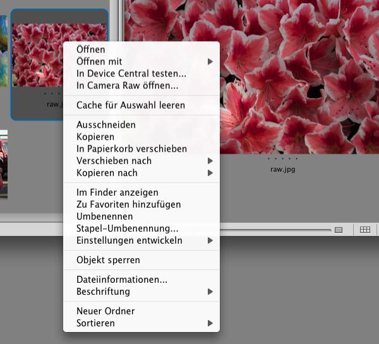The width and height of the screenshot is (379, 344).
Task: Open 'Dateiinformationen...' dialog
Action: click(x=121, y=280)
